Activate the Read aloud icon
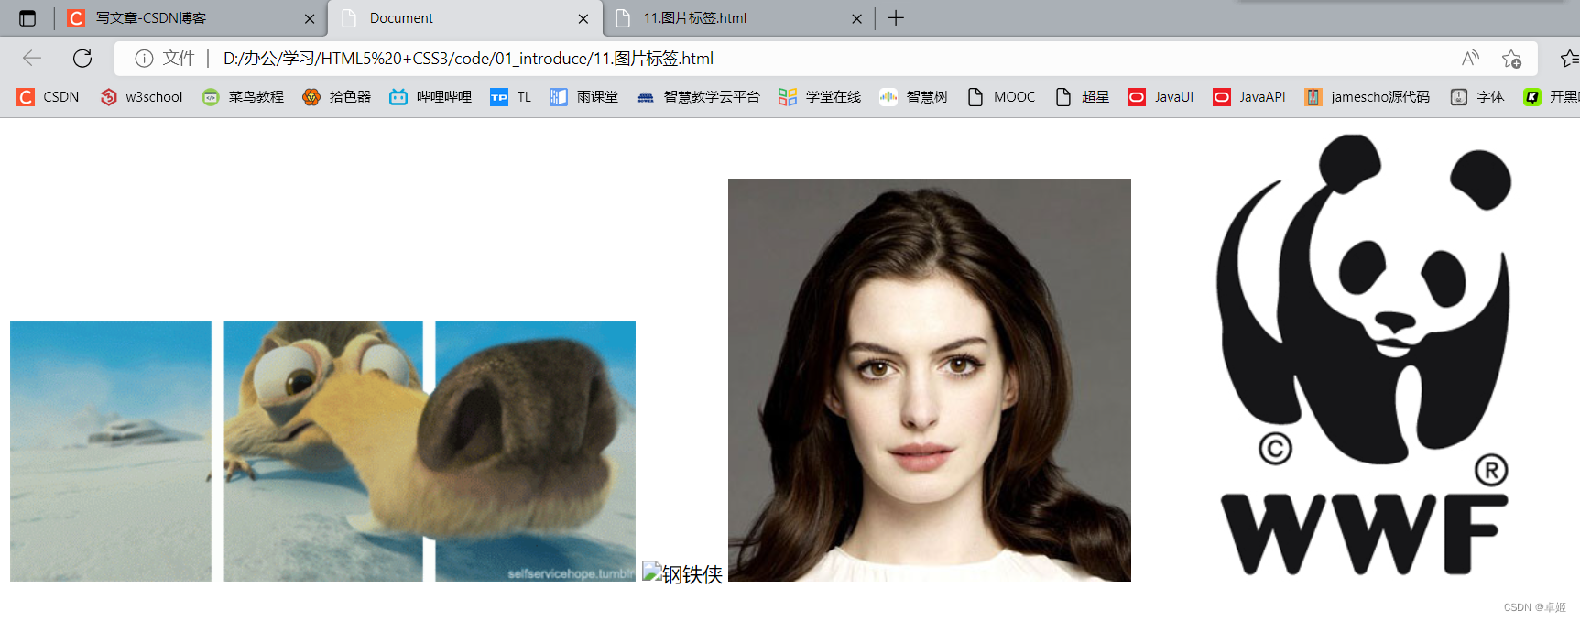The width and height of the screenshot is (1580, 621). (x=1470, y=59)
